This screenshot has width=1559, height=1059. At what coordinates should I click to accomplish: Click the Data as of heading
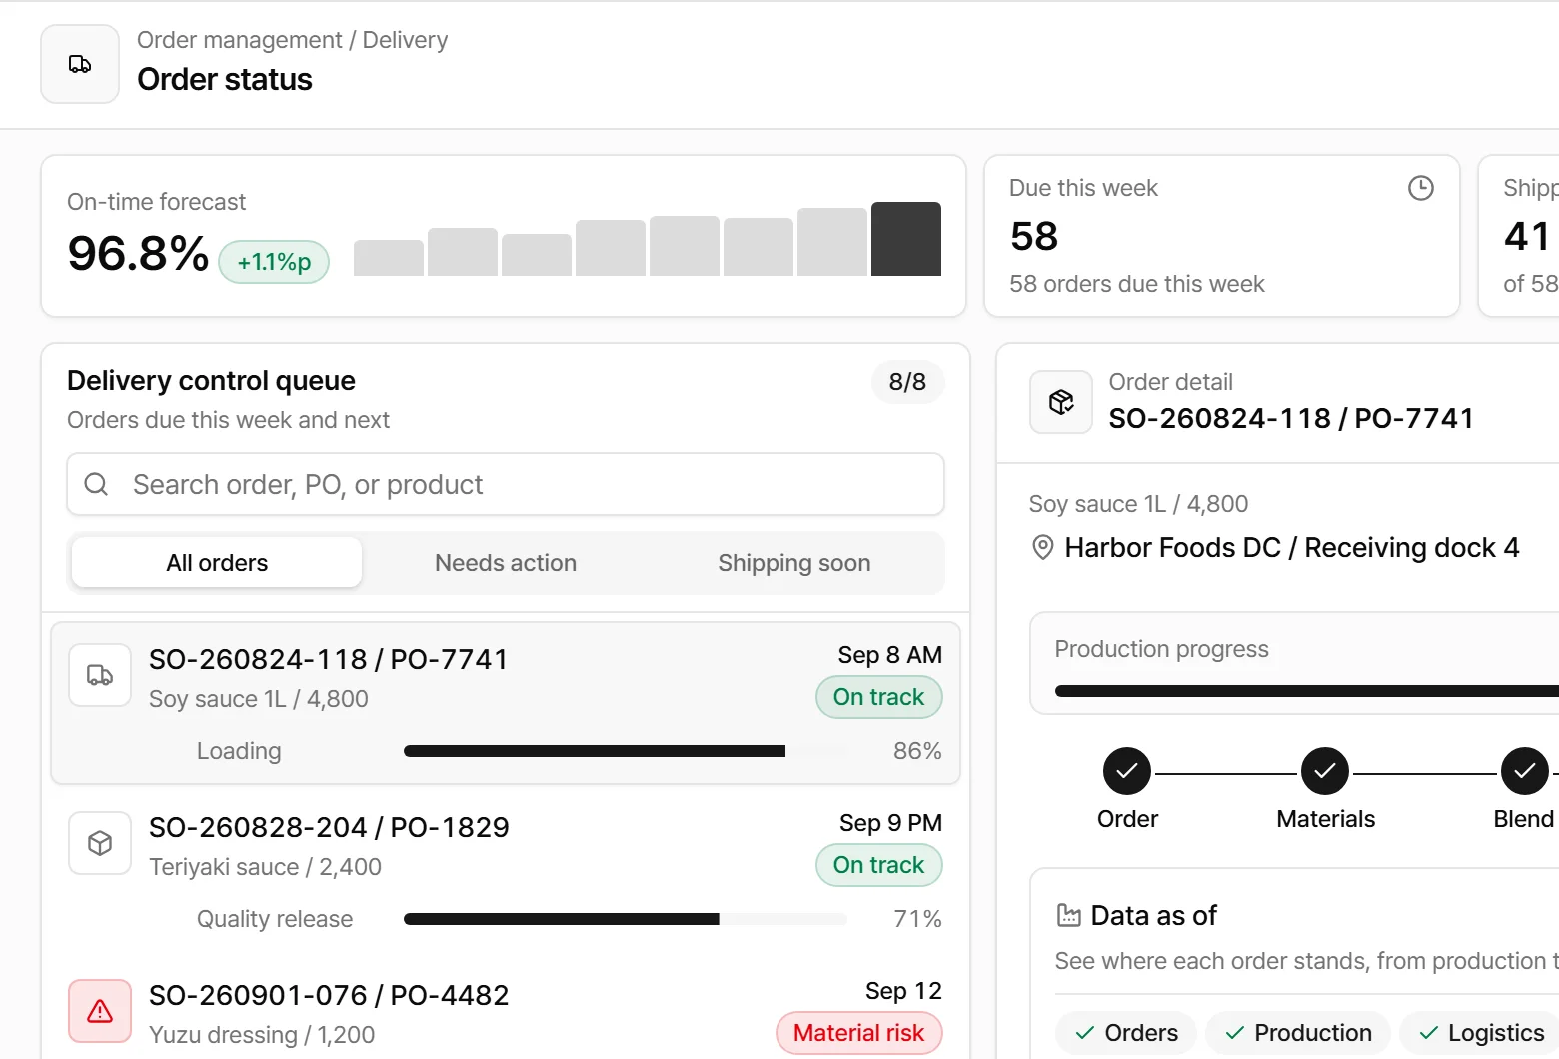pyautogui.click(x=1154, y=915)
